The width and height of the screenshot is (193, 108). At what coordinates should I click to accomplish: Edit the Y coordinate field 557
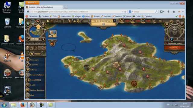[x=36, y=39]
